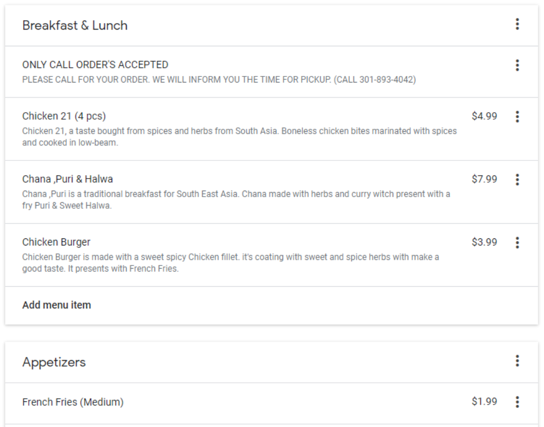This screenshot has height=427, width=544.
Task: Open Appetizers section overflow menu
Action: [517, 361]
